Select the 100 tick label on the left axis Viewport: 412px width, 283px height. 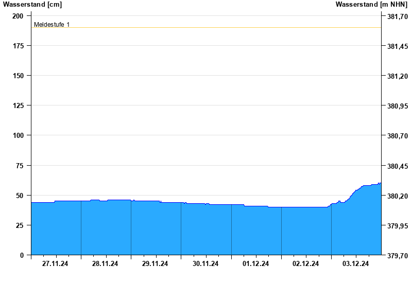click(18, 135)
